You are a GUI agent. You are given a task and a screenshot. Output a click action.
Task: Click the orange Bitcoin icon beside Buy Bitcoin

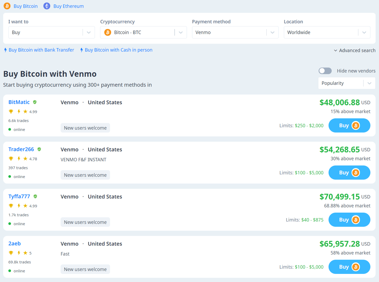7,6
